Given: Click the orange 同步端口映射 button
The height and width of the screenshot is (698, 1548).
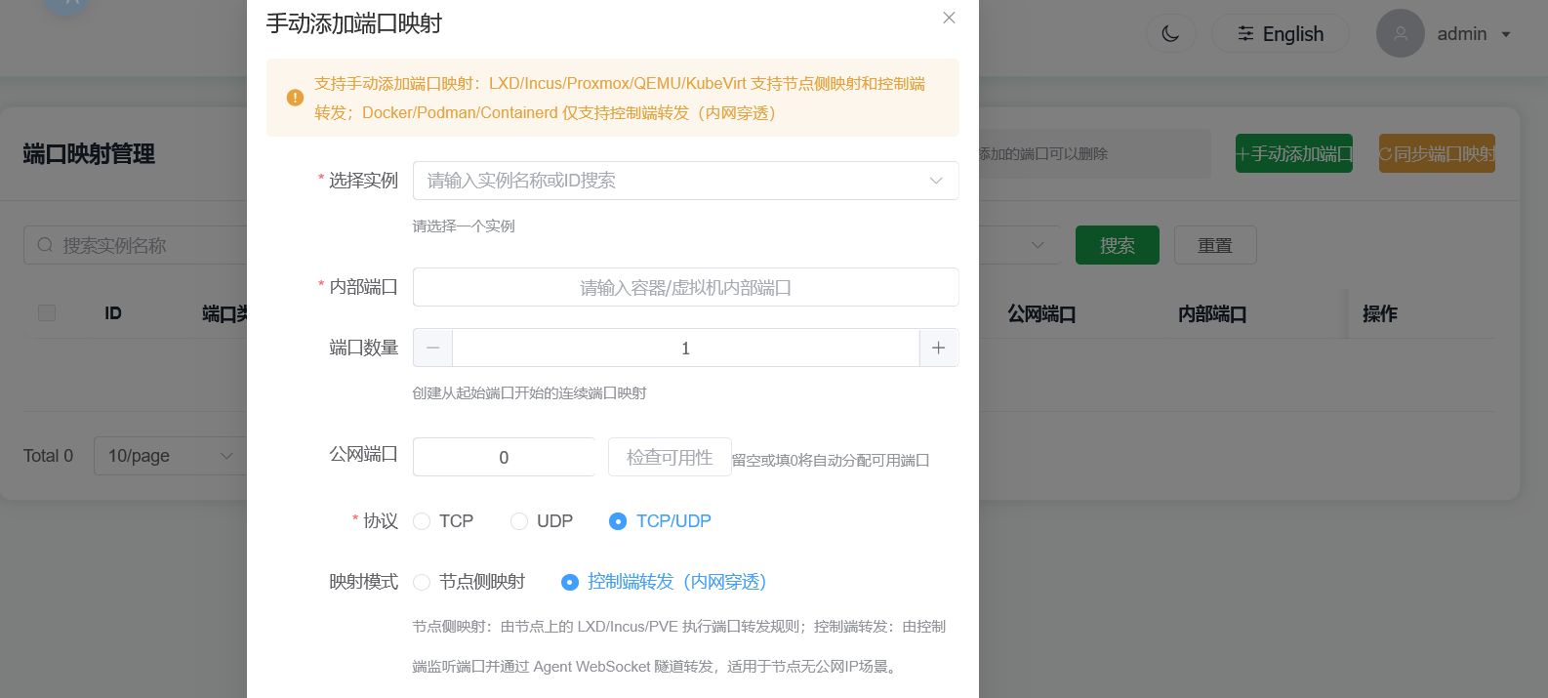Looking at the screenshot, I should [x=1437, y=153].
